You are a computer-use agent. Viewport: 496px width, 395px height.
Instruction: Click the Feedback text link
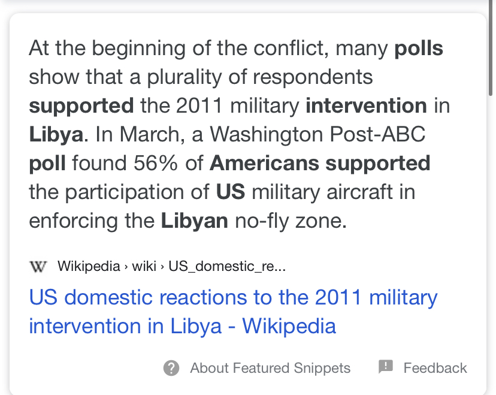(x=435, y=368)
